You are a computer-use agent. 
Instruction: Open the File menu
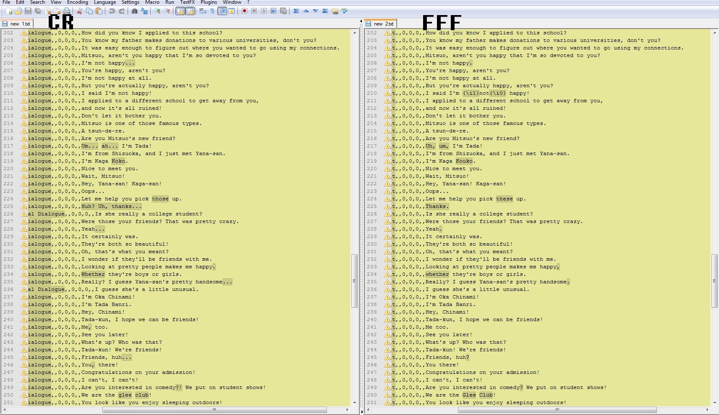tap(6, 2)
